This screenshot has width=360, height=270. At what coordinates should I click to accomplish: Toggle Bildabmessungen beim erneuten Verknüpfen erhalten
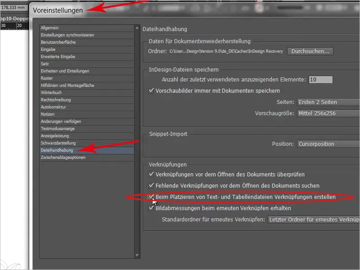(151, 208)
